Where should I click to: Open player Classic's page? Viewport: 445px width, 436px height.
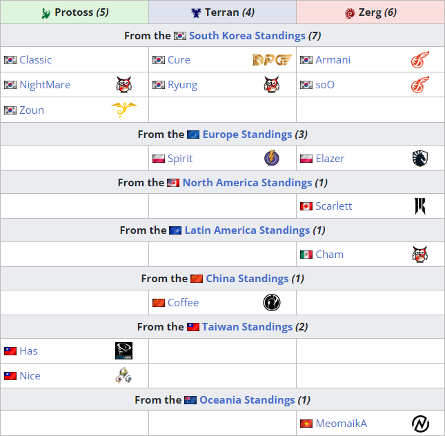tap(35, 60)
